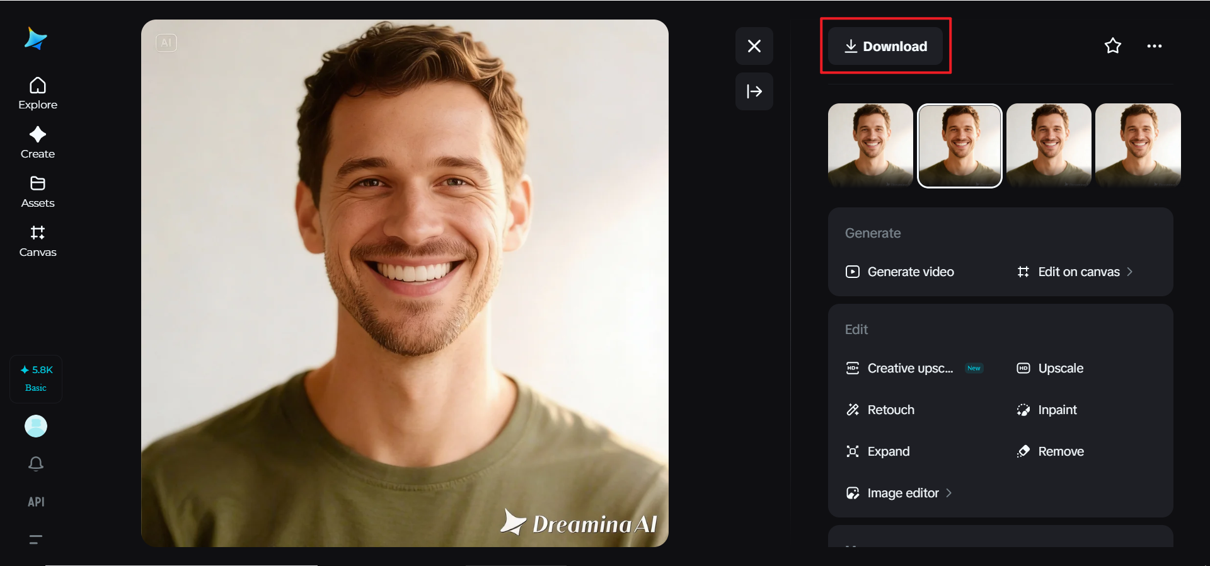
Task: Open the API page
Action: point(36,502)
